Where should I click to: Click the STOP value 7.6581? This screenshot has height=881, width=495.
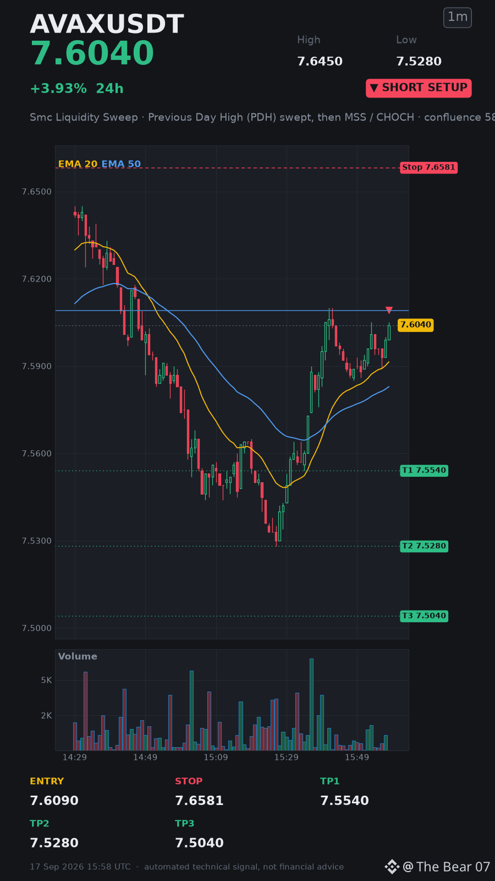(x=199, y=801)
